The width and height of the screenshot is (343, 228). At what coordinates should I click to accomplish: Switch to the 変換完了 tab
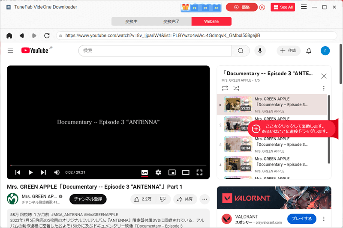(x=171, y=21)
